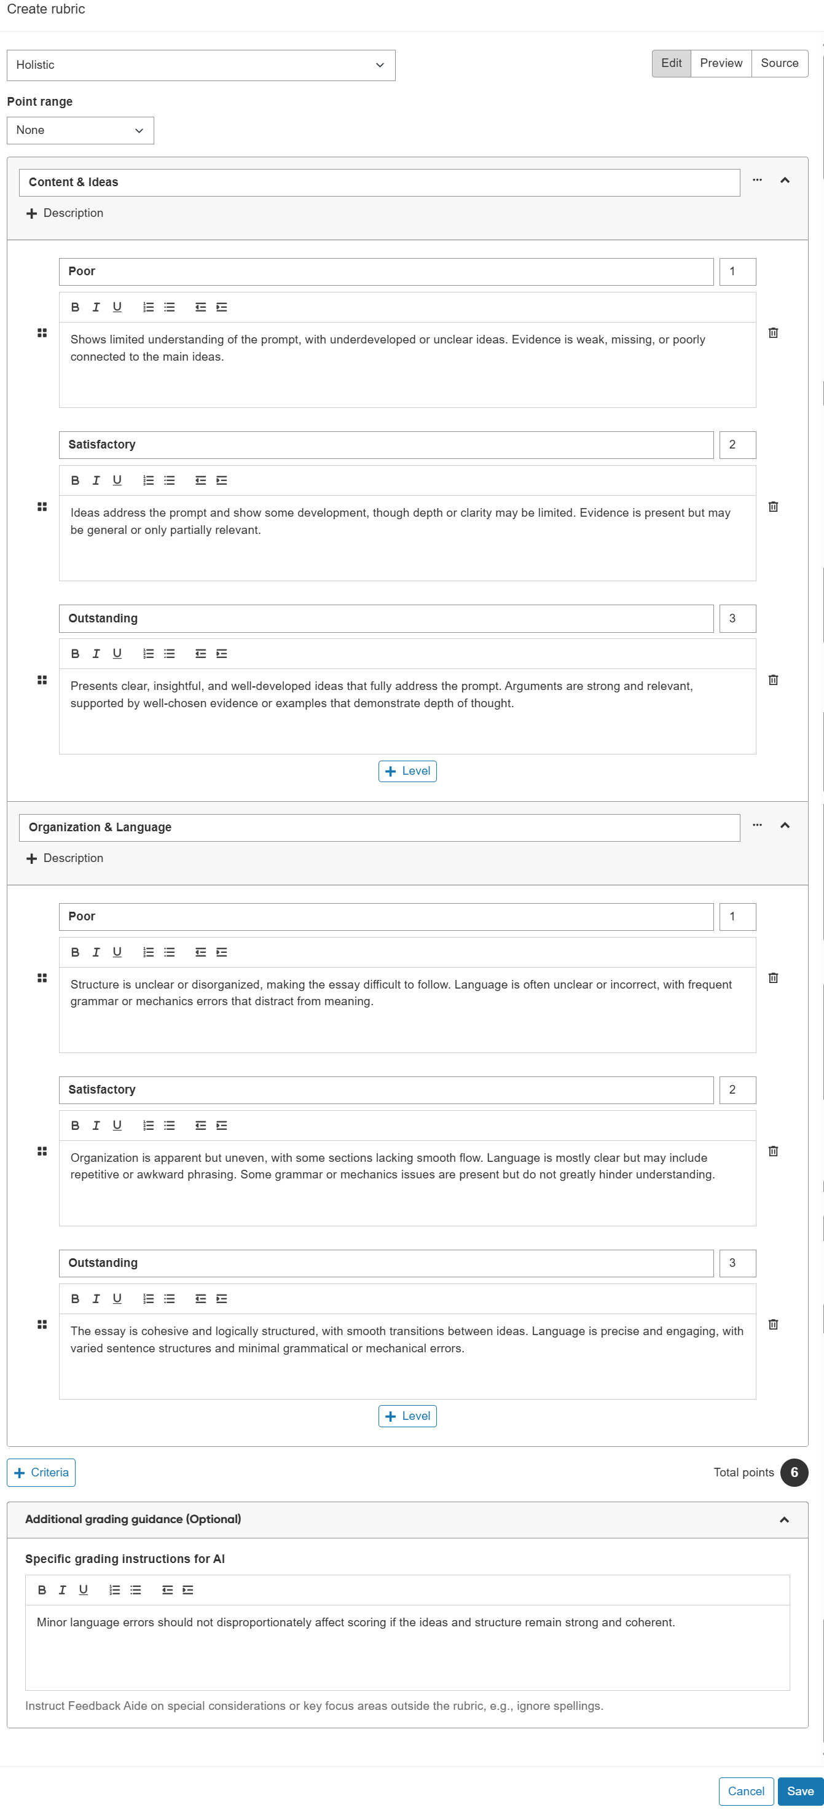
Task: Apply italic formatting in the Satisfactory level editor
Action: (x=95, y=480)
